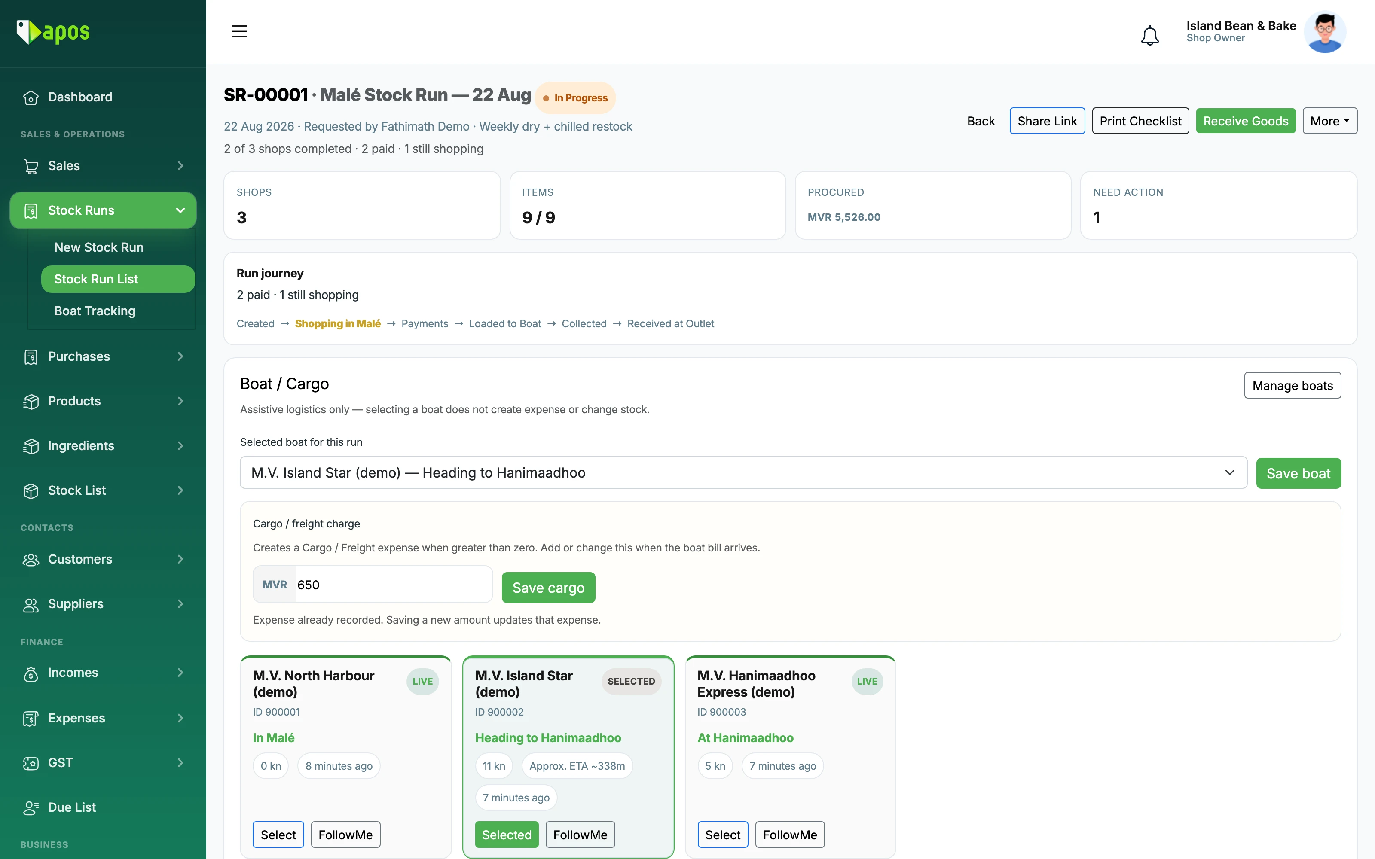Viewport: 1375px width, 859px height.
Task: Click the Back link
Action: tap(981, 121)
